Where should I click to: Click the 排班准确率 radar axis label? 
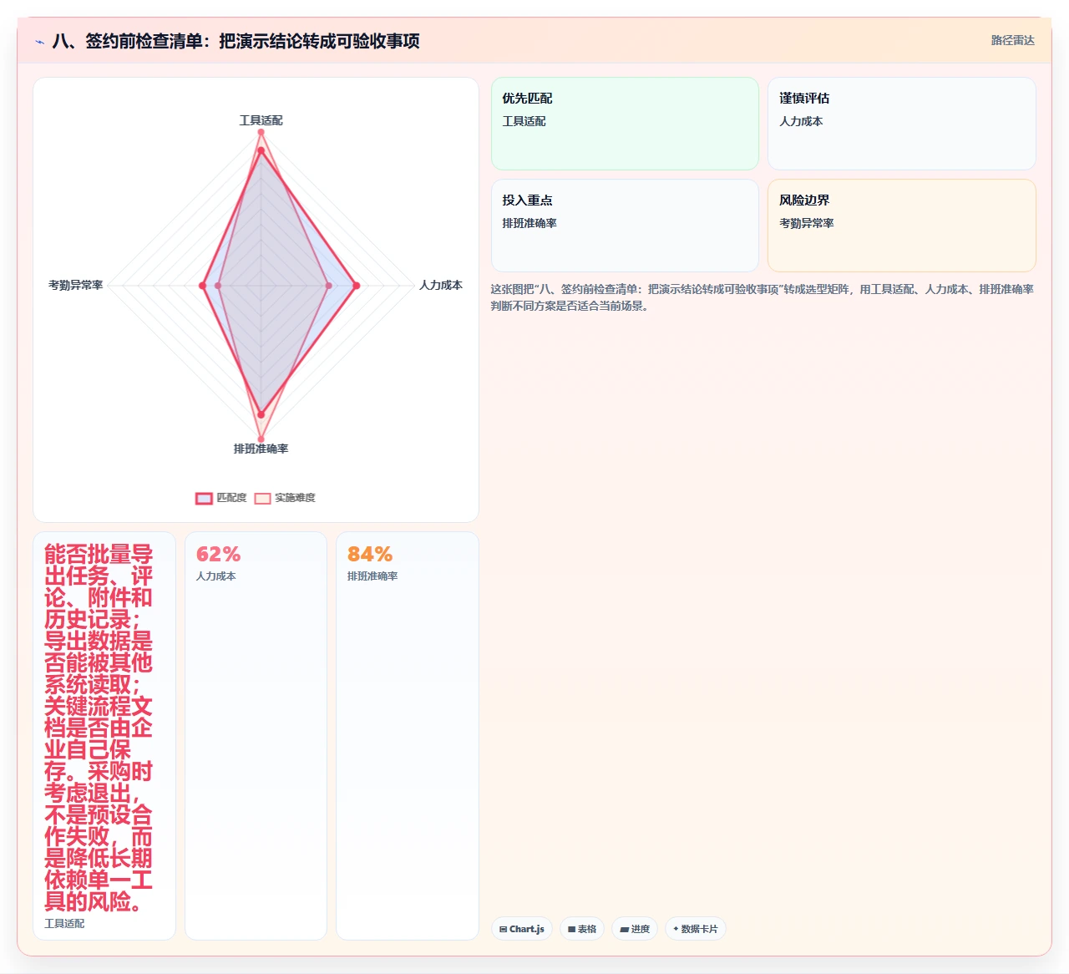click(x=261, y=449)
